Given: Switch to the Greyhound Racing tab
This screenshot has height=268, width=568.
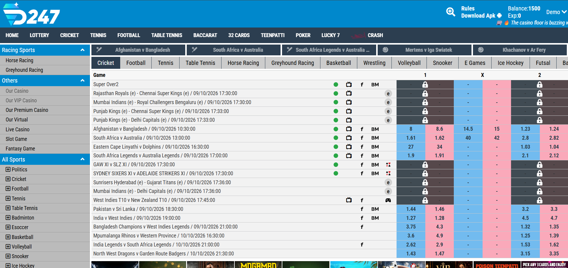Looking at the screenshot, I should click(293, 63).
